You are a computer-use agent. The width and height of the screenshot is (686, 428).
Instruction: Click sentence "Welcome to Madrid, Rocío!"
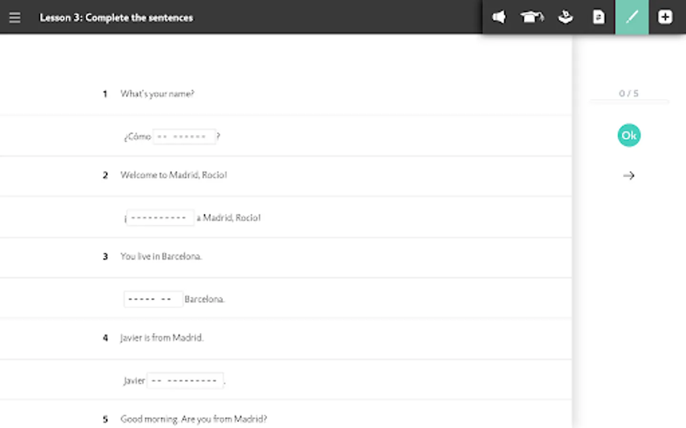tap(173, 175)
